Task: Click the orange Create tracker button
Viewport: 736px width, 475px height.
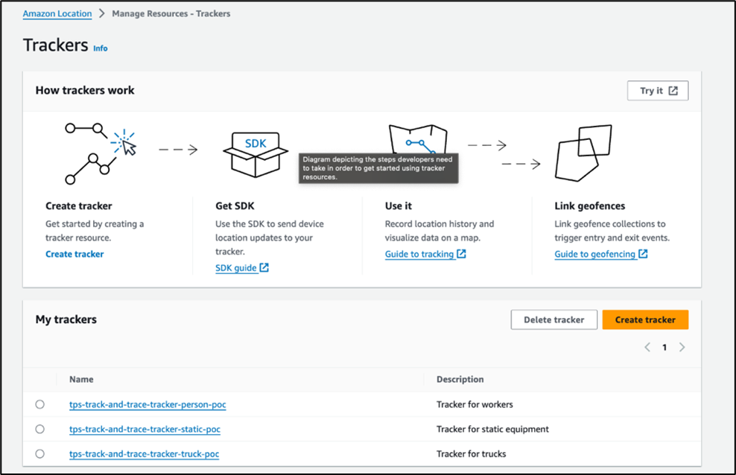Action: (x=645, y=320)
